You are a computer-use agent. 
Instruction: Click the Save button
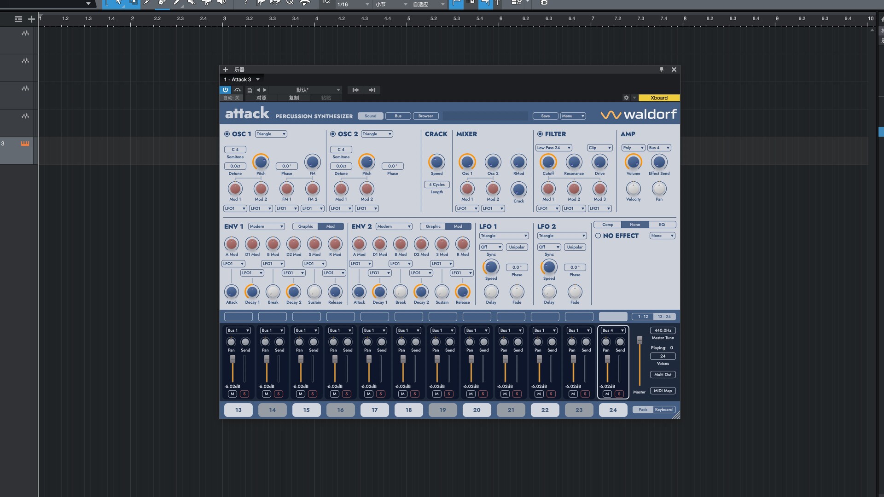pos(545,116)
